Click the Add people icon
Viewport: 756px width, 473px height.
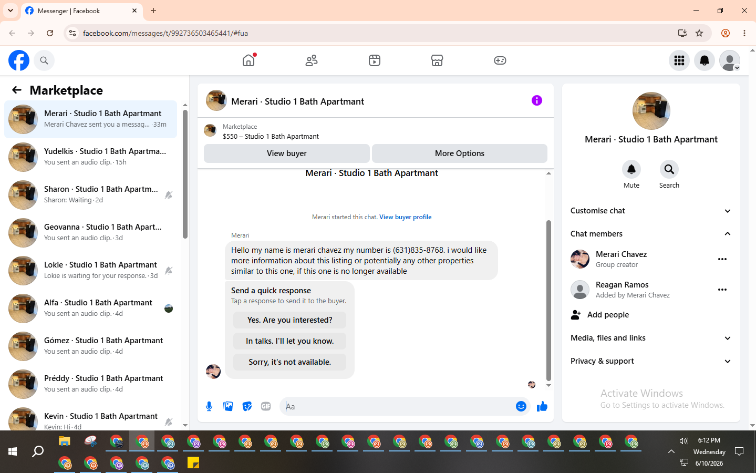point(576,315)
